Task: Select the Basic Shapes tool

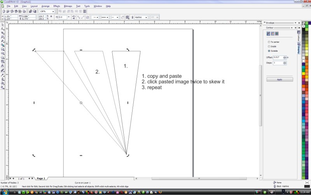Action: coord(2,61)
